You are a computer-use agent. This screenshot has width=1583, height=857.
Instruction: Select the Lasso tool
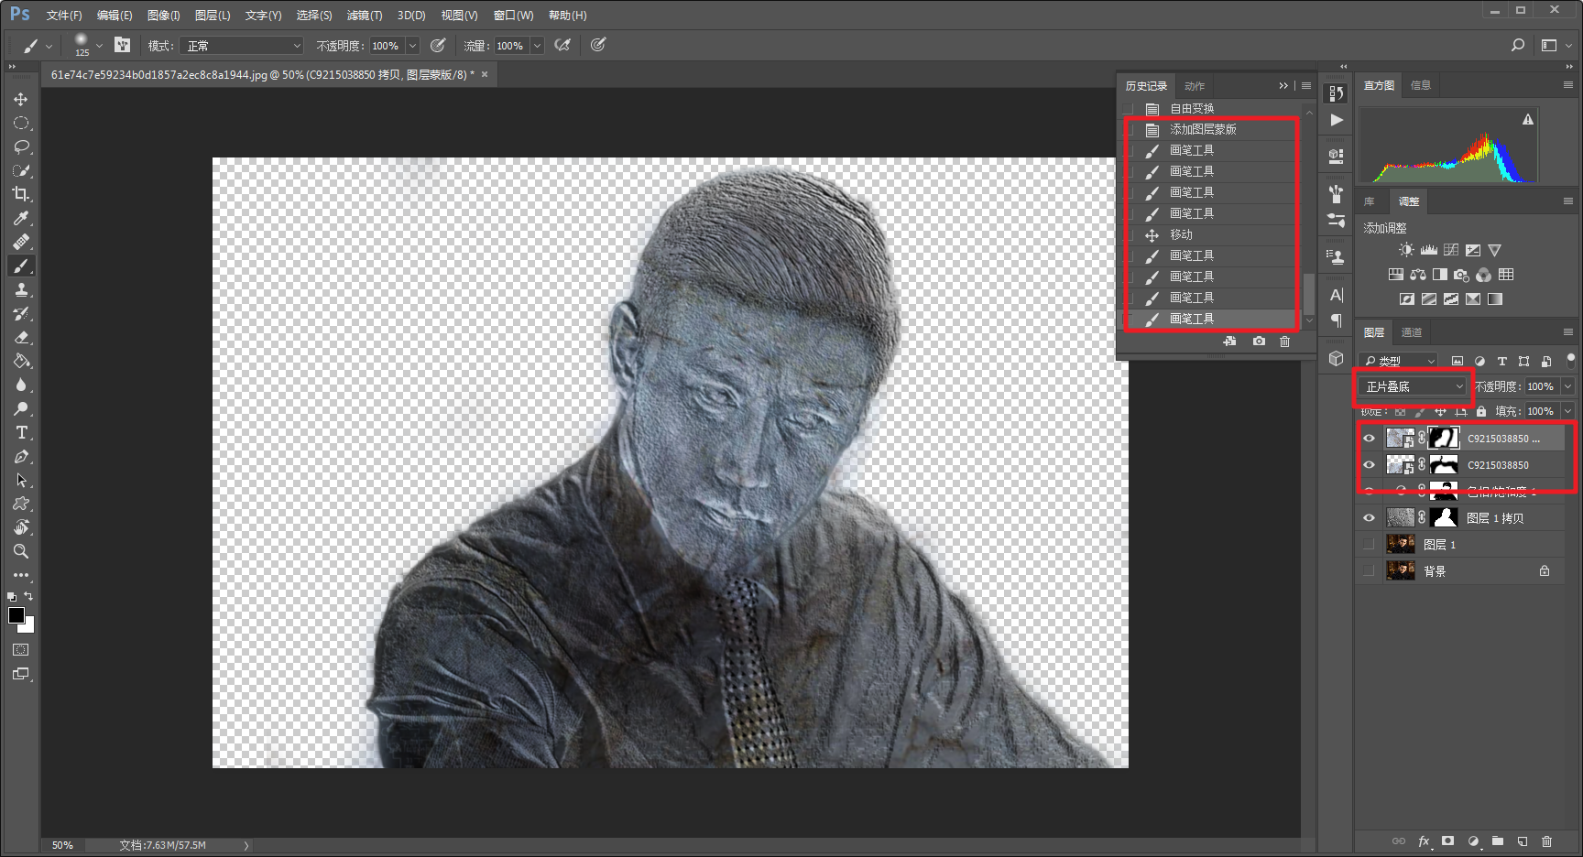[20, 146]
